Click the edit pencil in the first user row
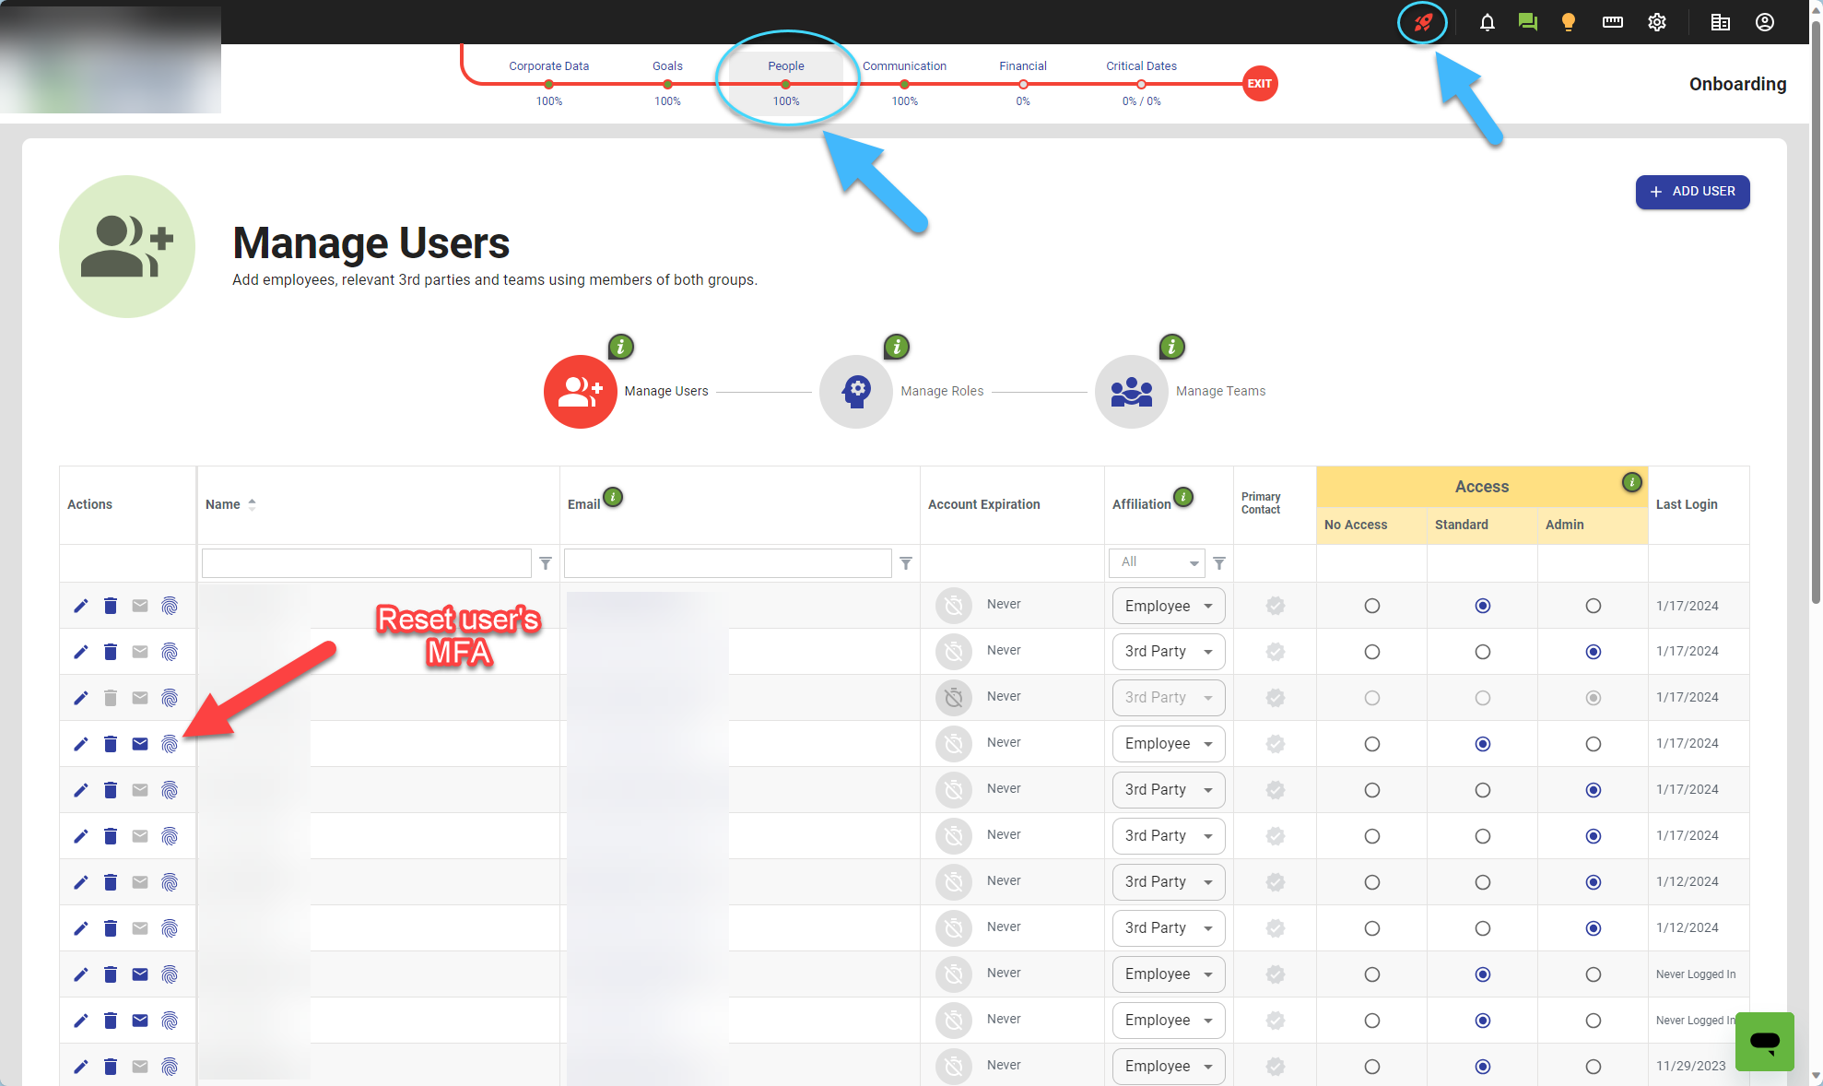The height and width of the screenshot is (1086, 1823). coord(81,606)
